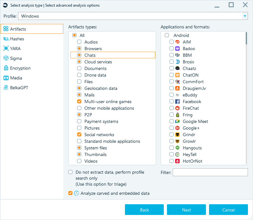The height and width of the screenshot is (220, 253).
Task: Select the YARA sidebar icon
Action: tap(6, 49)
